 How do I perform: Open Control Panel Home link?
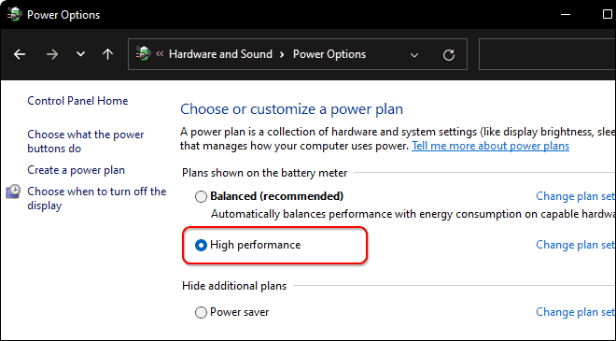(x=77, y=101)
